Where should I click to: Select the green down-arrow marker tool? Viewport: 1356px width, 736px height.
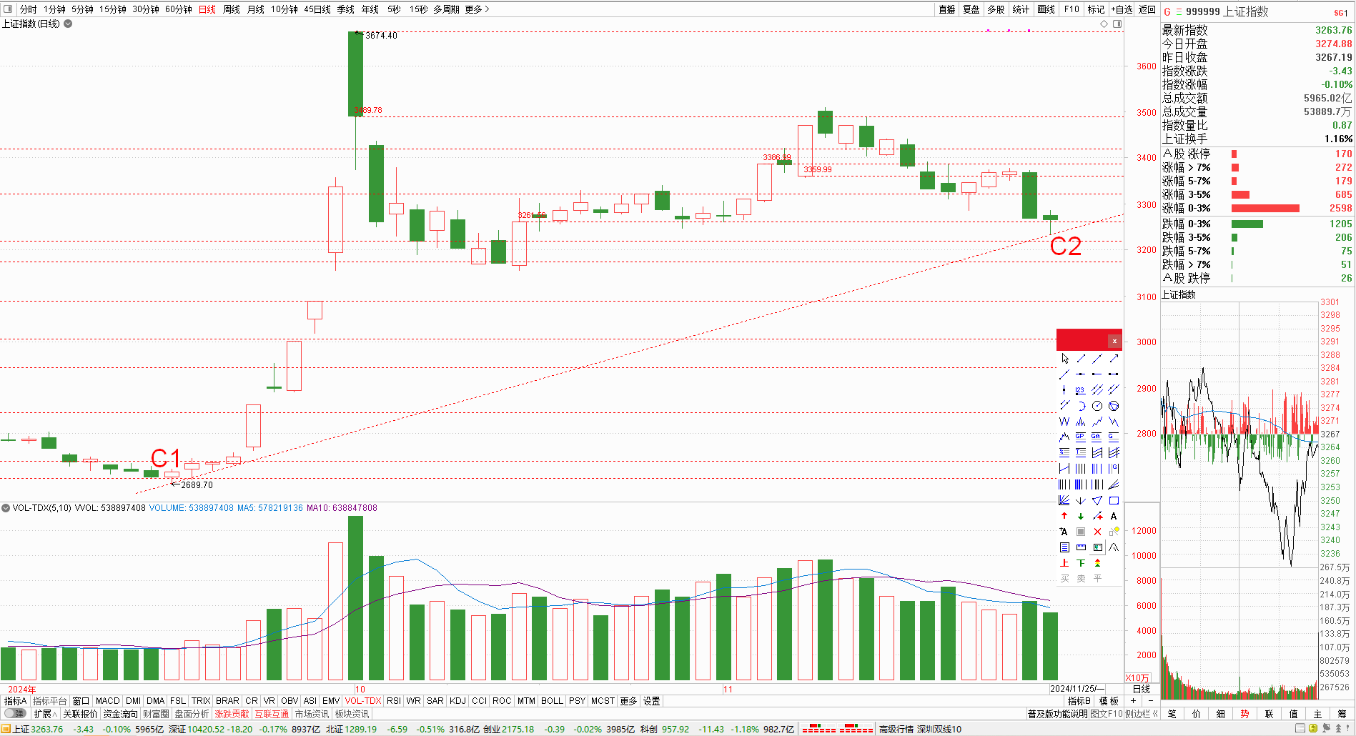(x=1081, y=516)
